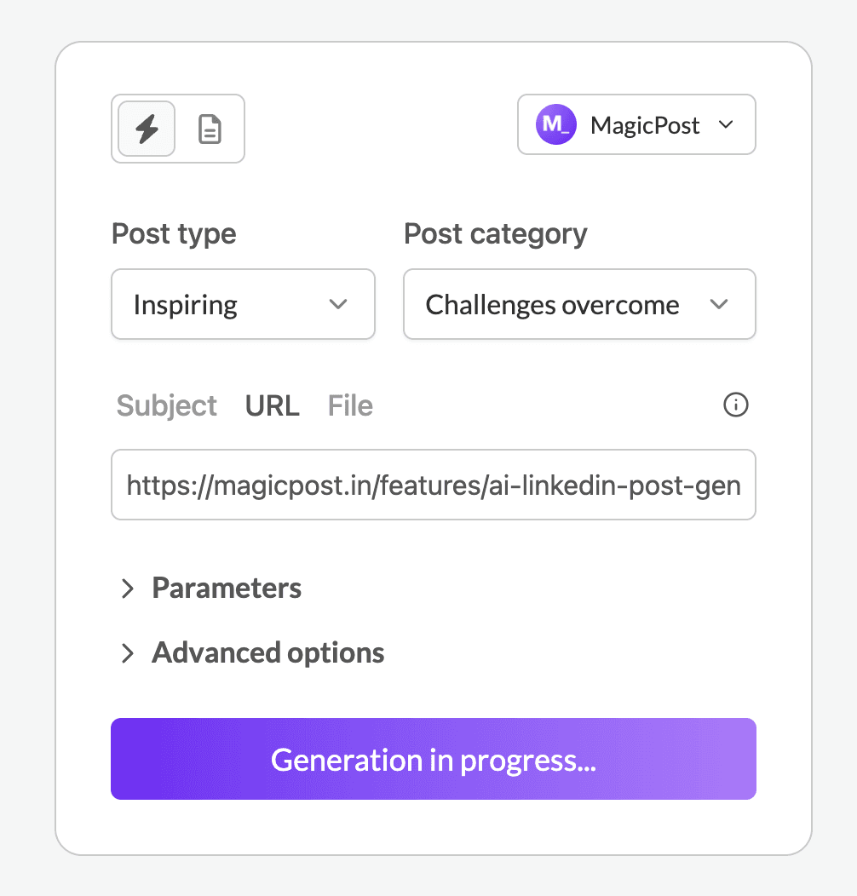857x896 pixels.
Task: Select the URL tab
Action: pos(273,405)
